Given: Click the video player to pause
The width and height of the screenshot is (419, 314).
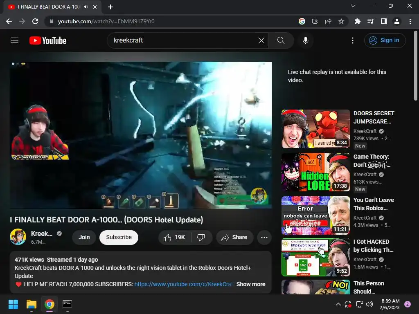Looking at the screenshot, I should [141, 135].
